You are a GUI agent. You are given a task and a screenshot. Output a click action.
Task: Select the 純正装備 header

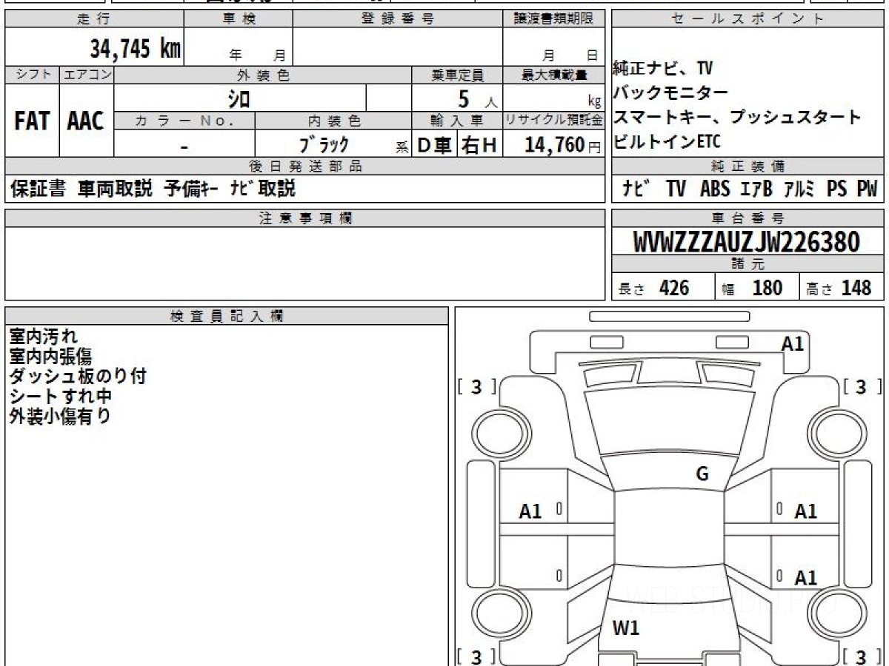(748, 166)
